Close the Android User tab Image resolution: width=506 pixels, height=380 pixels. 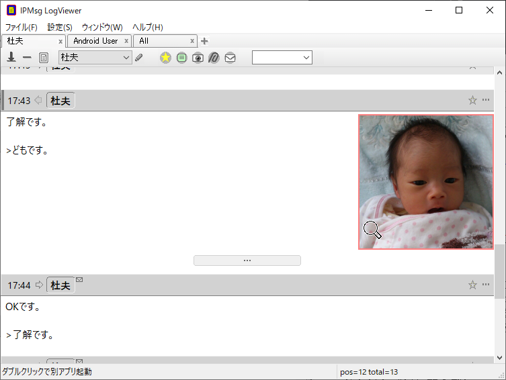point(126,41)
